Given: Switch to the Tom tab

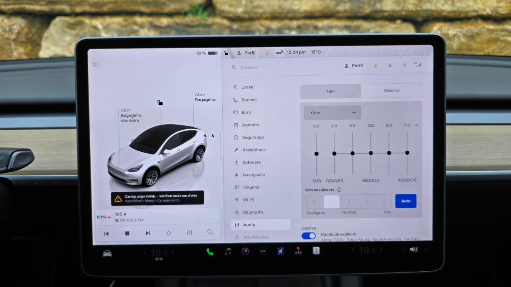Looking at the screenshot, I should tap(330, 91).
